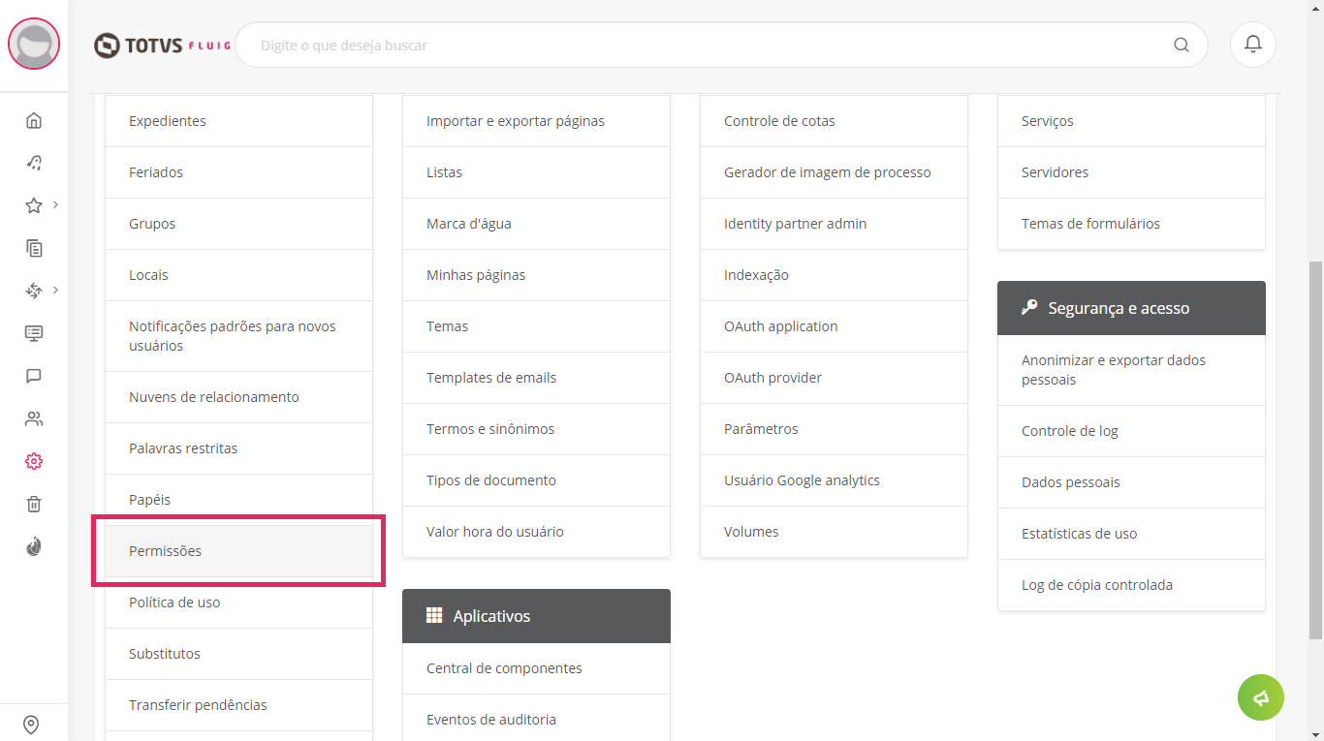Image resolution: width=1324 pixels, height=741 pixels.
Task: Expand the star favorites submenu arrow
Action: click(56, 204)
